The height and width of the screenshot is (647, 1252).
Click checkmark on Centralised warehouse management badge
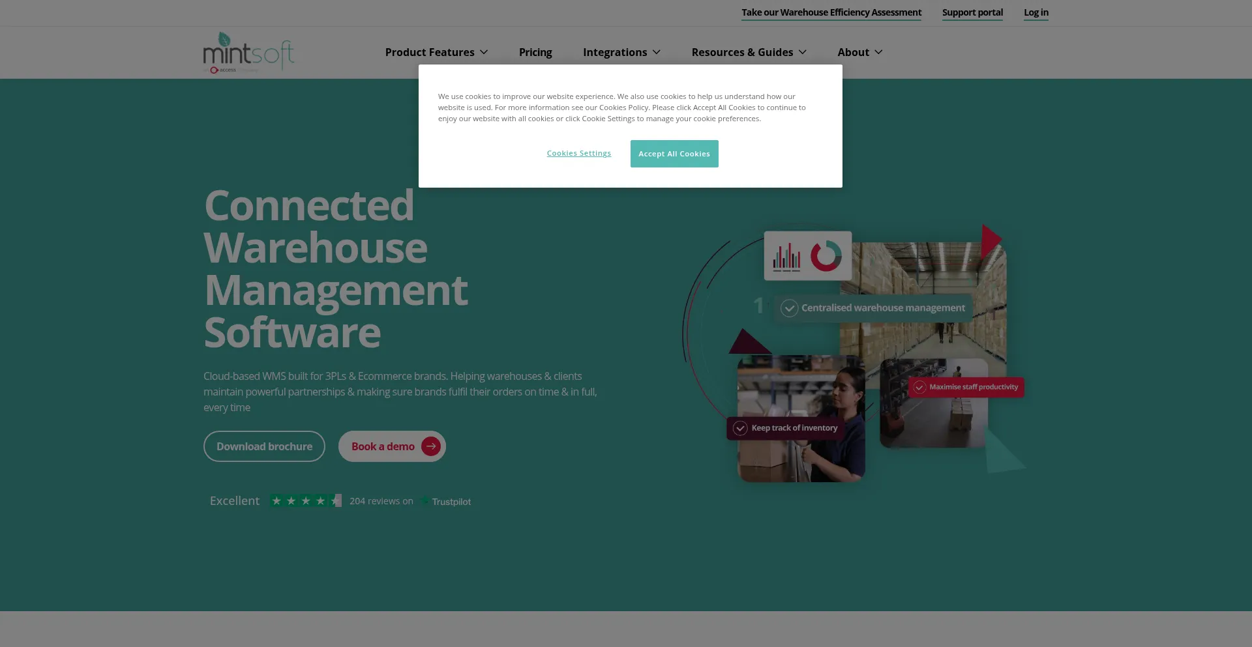pos(790,308)
